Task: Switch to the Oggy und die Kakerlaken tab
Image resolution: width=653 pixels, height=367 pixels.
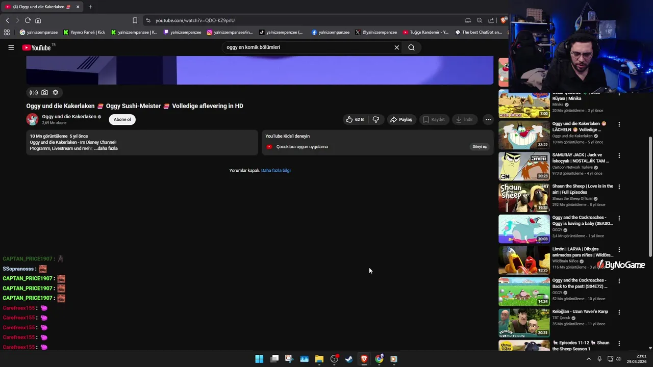Action: click(x=42, y=7)
